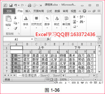This screenshot has height=94, width=105.
Task: Click inside the formula bar input
Action: coord(74,39)
